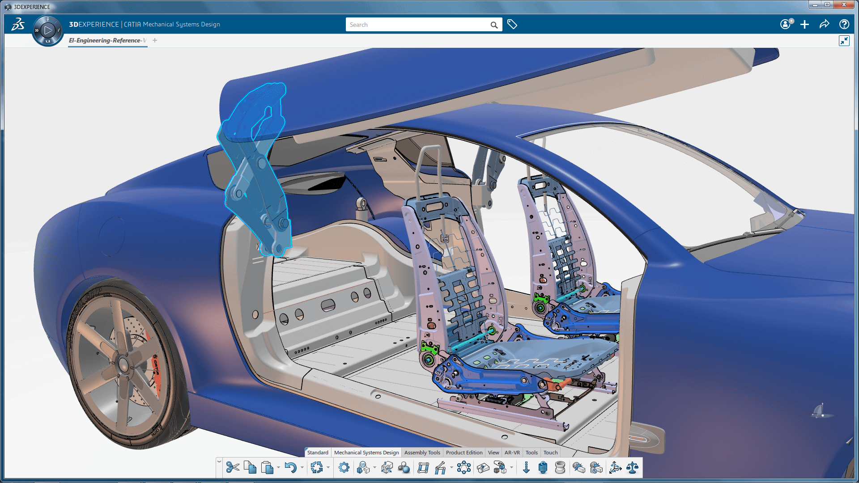This screenshot has width=859, height=483.
Task: Click the Undo arrow icon
Action: [x=291, y=468]
